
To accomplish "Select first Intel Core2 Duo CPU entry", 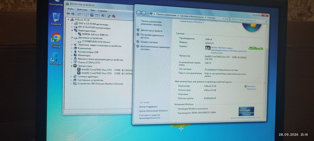I will 107,70.
